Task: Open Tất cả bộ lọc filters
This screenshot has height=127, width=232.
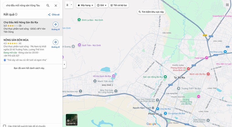Action: 119,5
